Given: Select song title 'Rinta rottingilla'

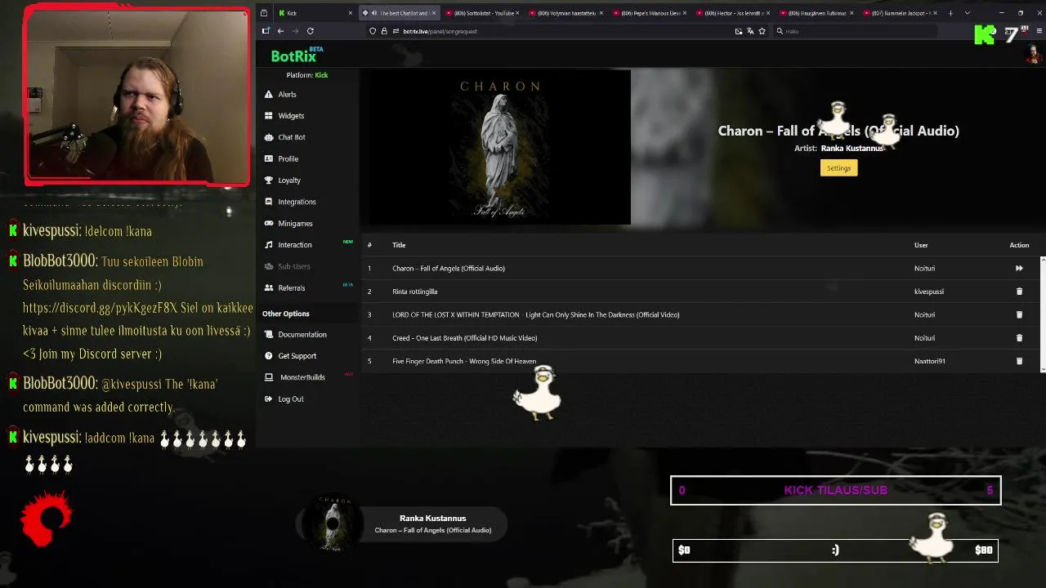Looking at the screenshot, I should pyautogui.click(x=414, y=292).
